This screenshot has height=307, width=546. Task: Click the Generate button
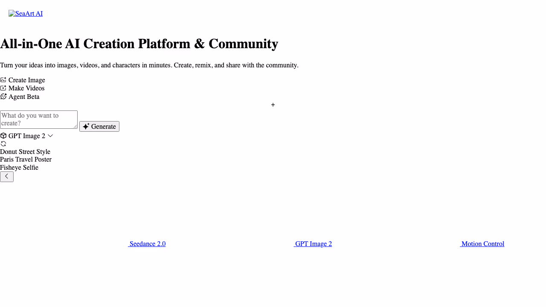tap(99, 127)
